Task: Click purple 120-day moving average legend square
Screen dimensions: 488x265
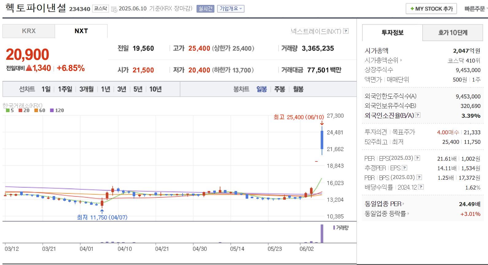Action: (52, 110)
